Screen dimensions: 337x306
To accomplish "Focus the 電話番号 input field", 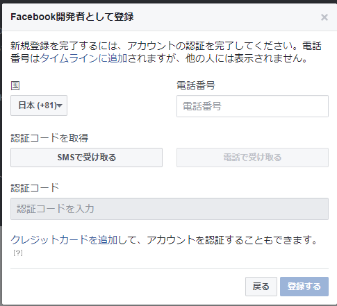I will click(x=252, y=106).
